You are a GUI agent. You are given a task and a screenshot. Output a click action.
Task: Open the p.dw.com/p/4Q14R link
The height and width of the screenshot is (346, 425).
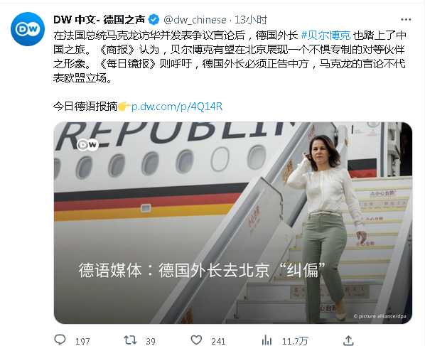(x=177, y=107)
